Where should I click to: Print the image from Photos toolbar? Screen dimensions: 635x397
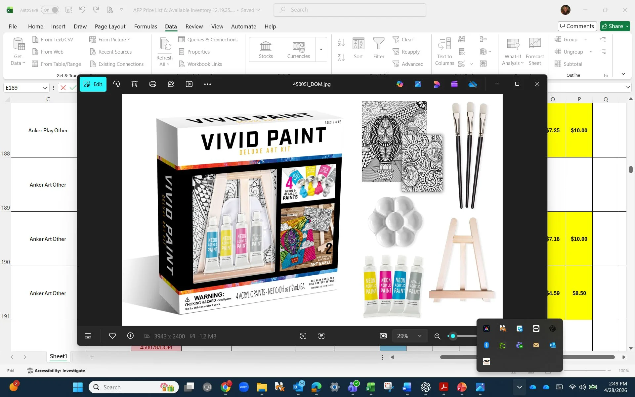pos(153,84)
